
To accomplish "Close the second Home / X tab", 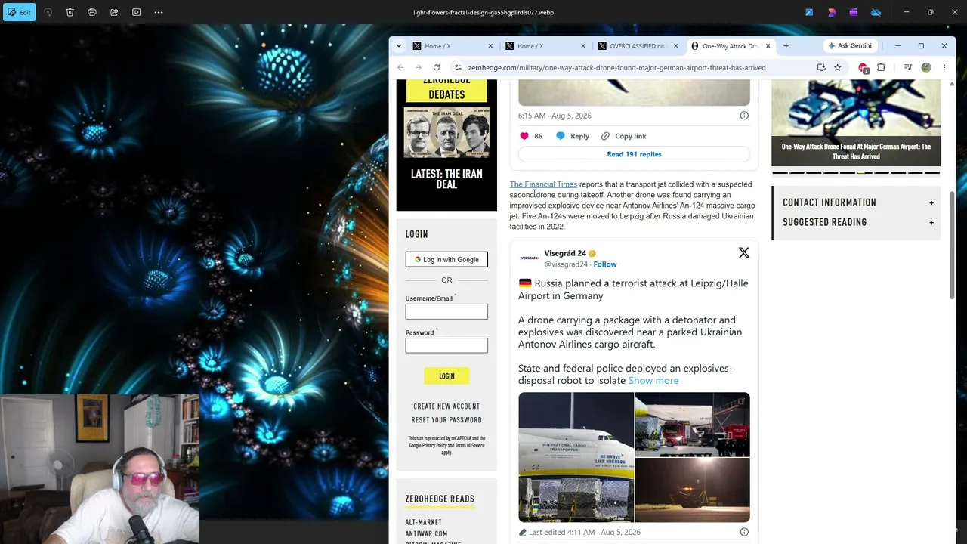I will point(582,46).
